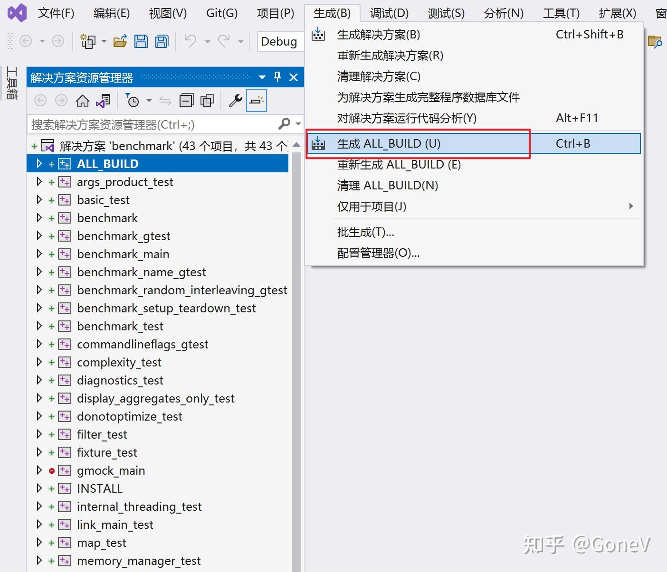
Task: Toggle Show All Files in Solution Explorer
Action: [207, 100]
